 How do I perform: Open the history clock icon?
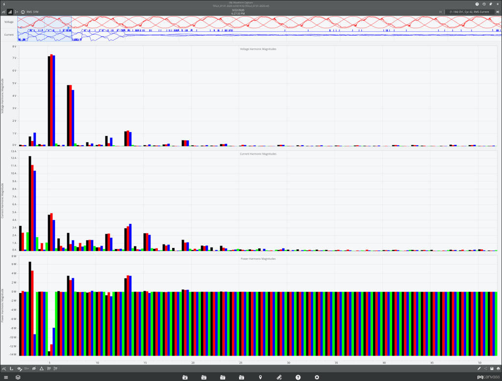(x=484, y=4)
